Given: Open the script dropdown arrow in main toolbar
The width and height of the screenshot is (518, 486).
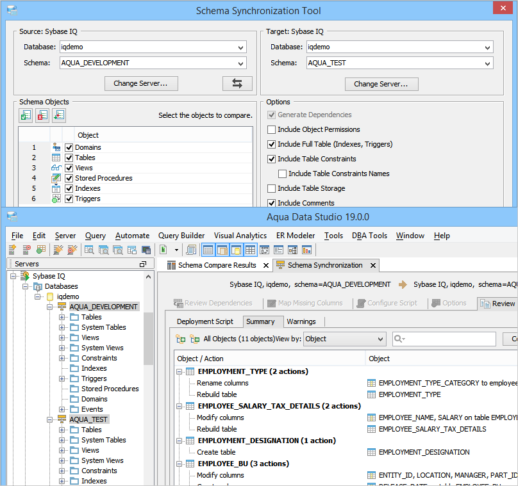Looking at the screenshot, I should (176, 250).
